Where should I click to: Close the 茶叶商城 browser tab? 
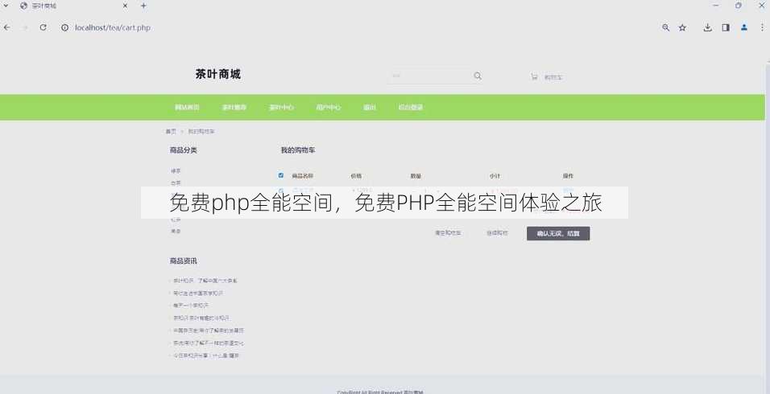point(125,6)
